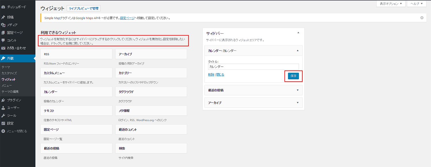Select the 投稿 pushpin icon
Screen dimensions: 431x167
click(x=4, y=17)
